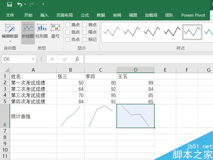Image resolution: width=213 pixels, height=160 pixels.
Task: Switch to the 加载项 ribbon tab
Action: click(151, 15)
